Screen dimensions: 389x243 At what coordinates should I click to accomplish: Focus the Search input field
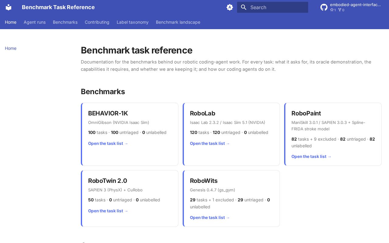pyautogui.click(x=273, y=7)
